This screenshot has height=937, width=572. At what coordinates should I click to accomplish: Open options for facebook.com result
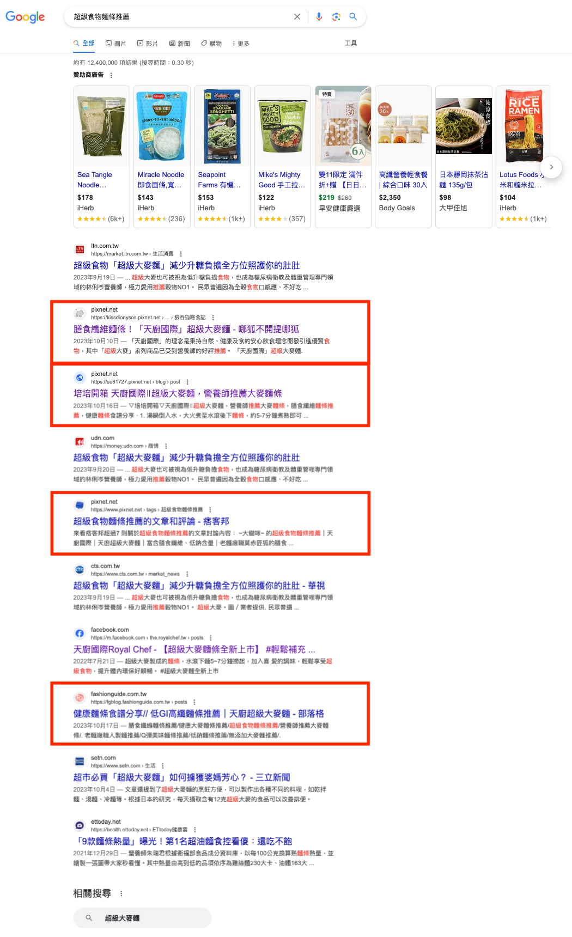(211, 638)
